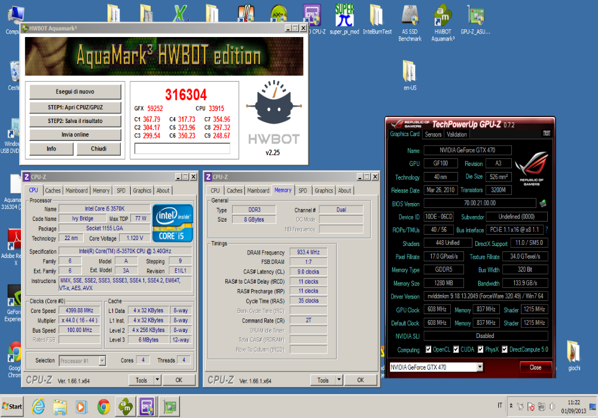Click the DRAM Frequency value 933.4 MHz
The height and width of the screenshot is (418, 598).
[308, 252]
